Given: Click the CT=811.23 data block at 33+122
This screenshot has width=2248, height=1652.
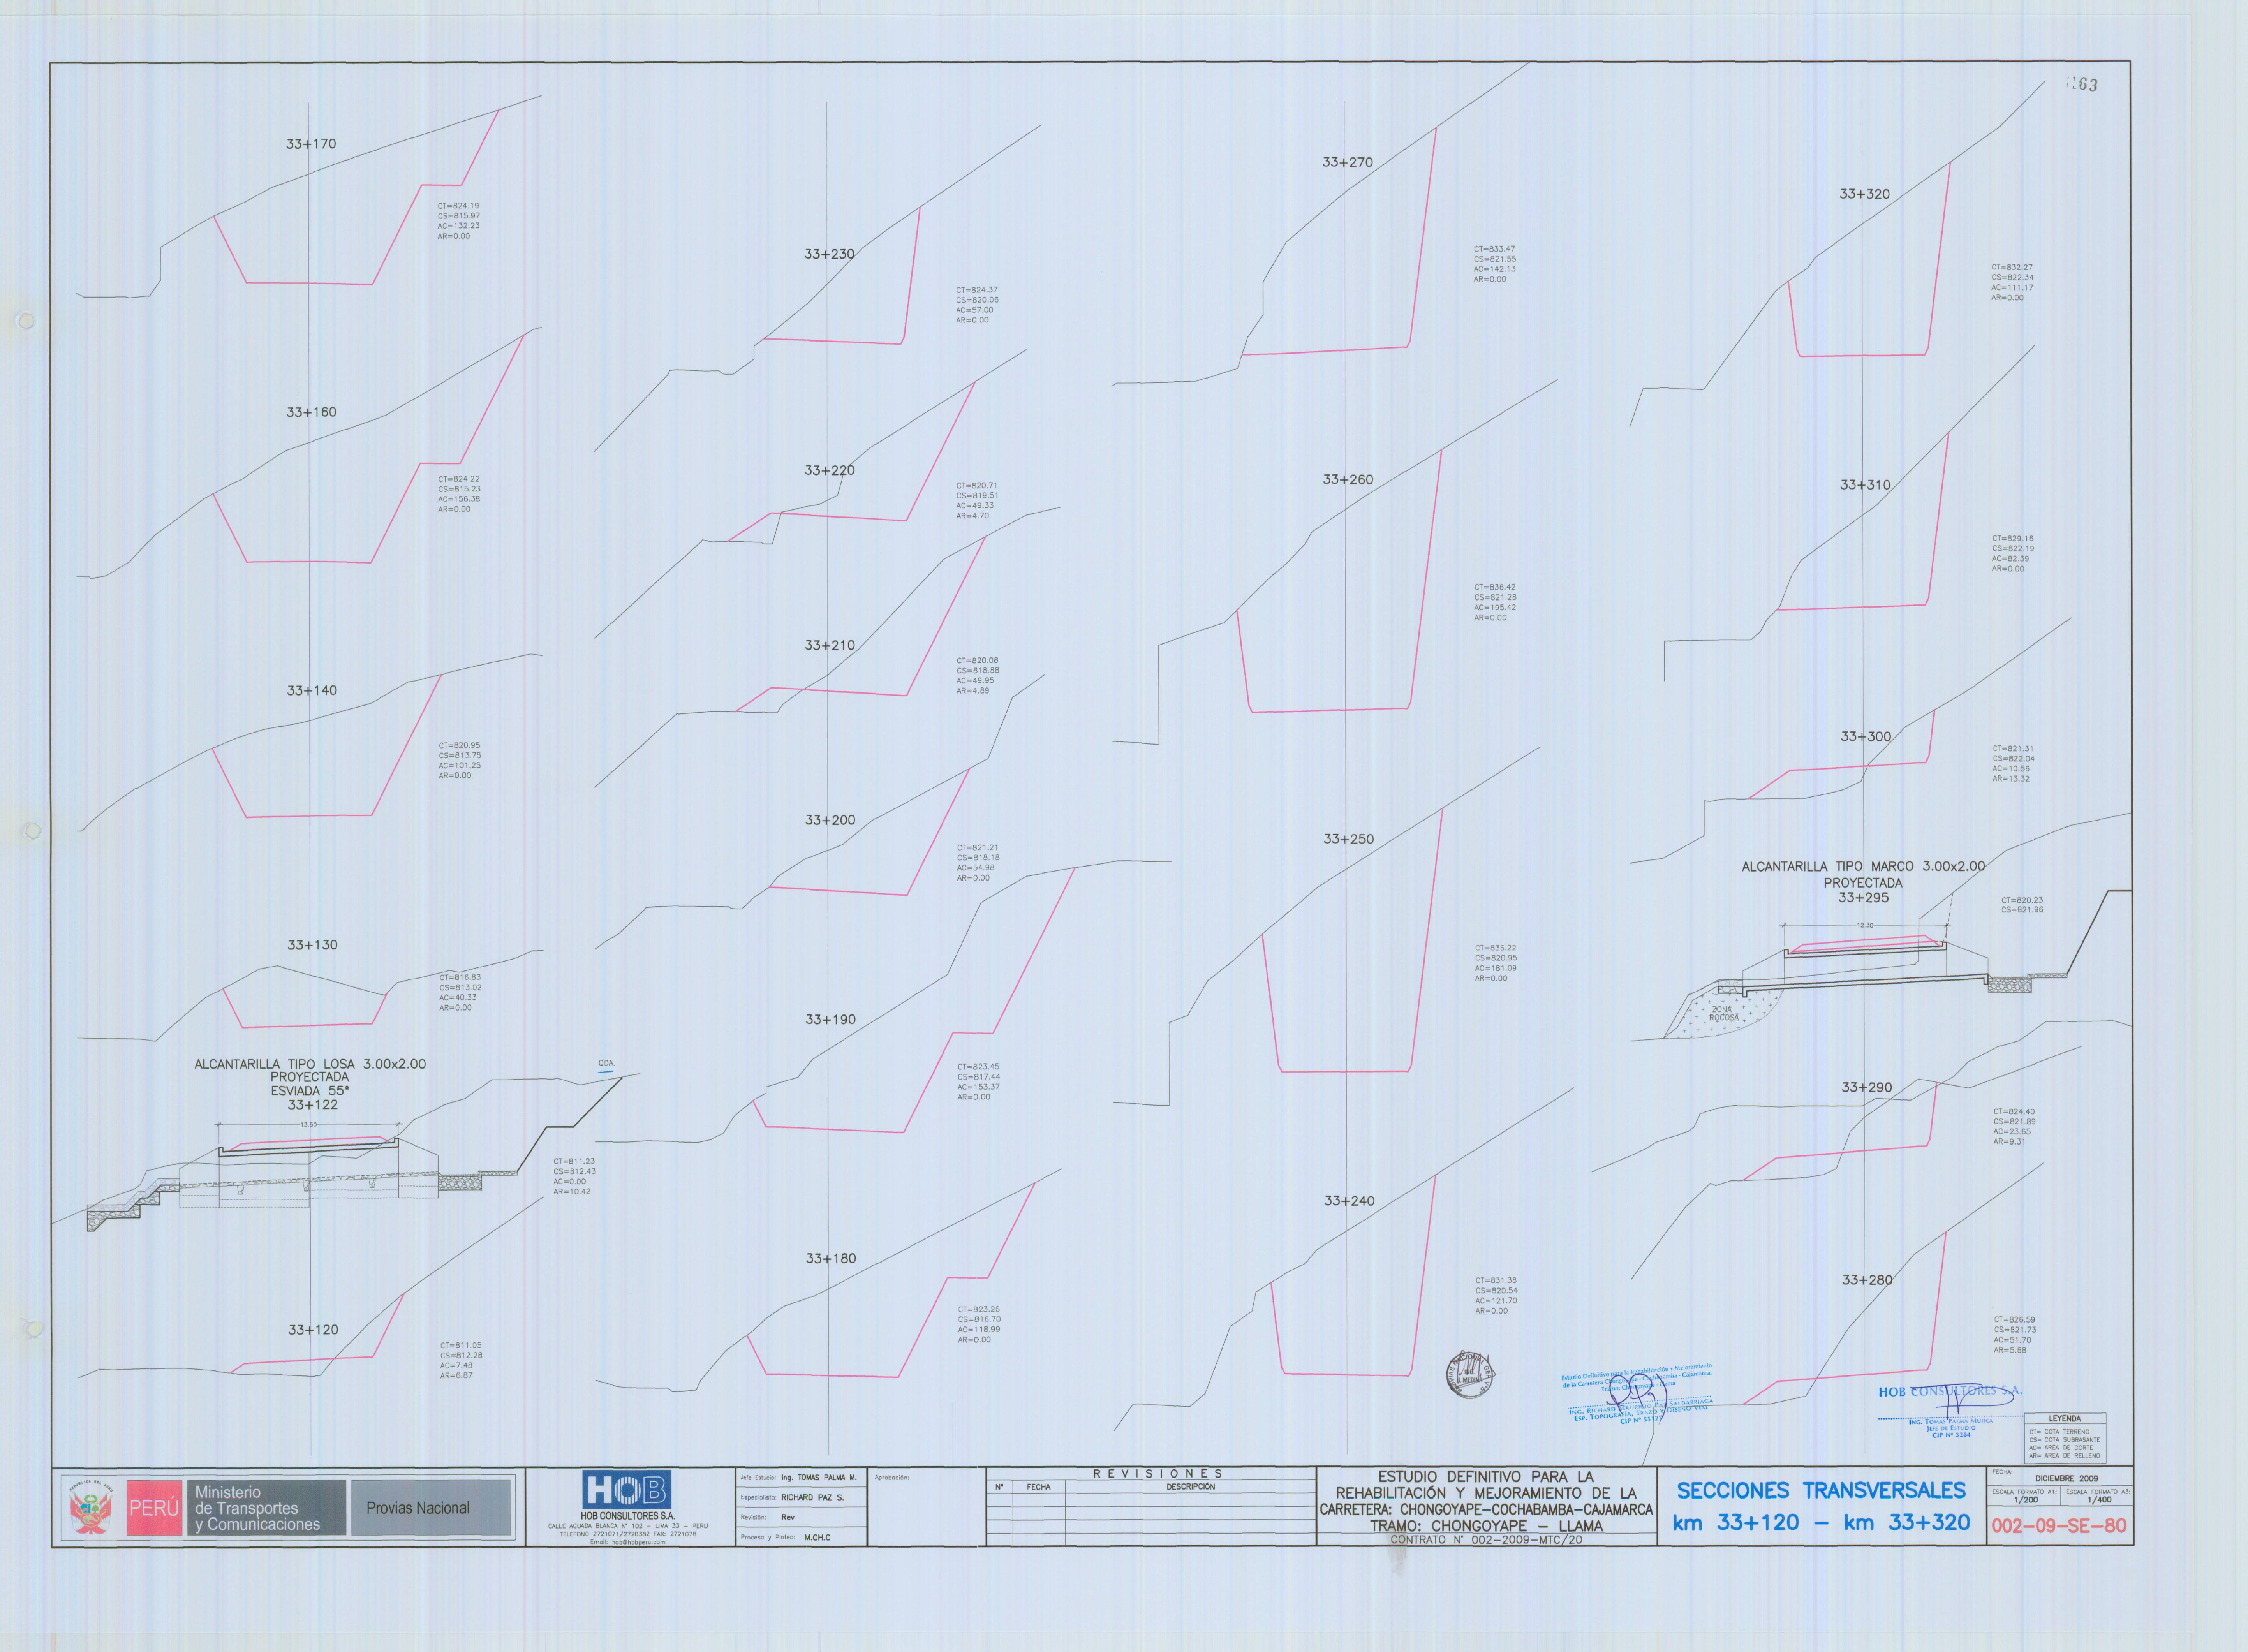Looking at the screenshot, I should (x=574, y=1177).
